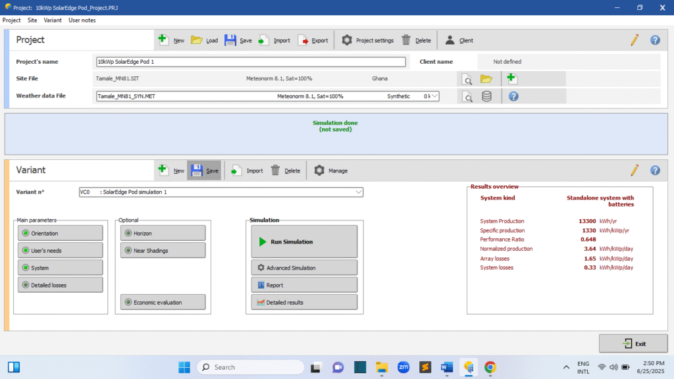Open the Weather data File dropdown
Screen dimensions: 674x379
tap(433, 96)
